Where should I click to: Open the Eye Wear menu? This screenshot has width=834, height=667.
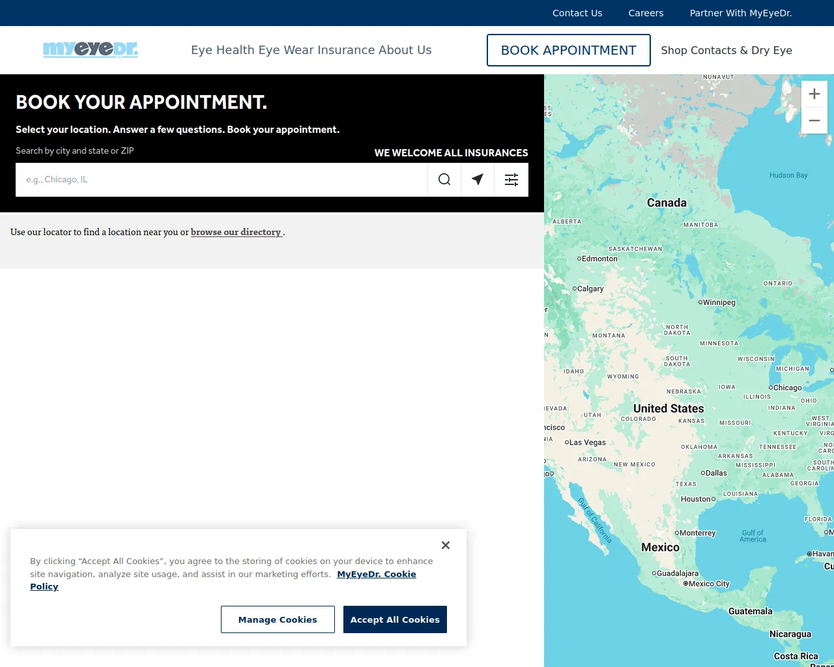tap(287, 50)
